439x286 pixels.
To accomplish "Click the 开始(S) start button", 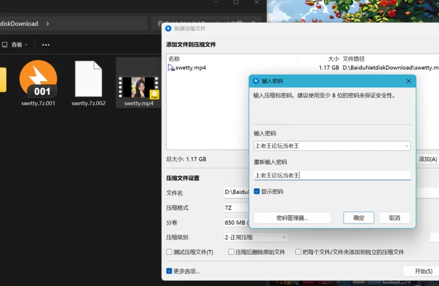I will tap(421, 271).
